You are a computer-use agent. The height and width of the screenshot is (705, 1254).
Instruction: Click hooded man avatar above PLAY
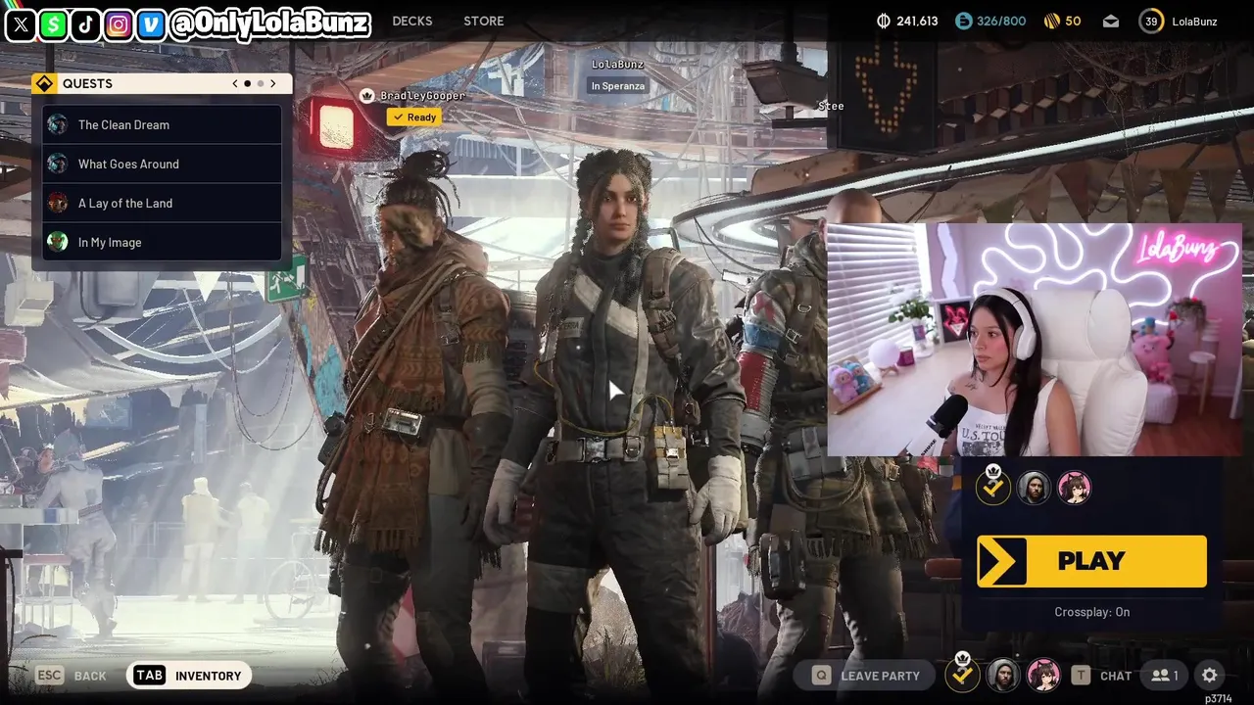coord(1034,487)
